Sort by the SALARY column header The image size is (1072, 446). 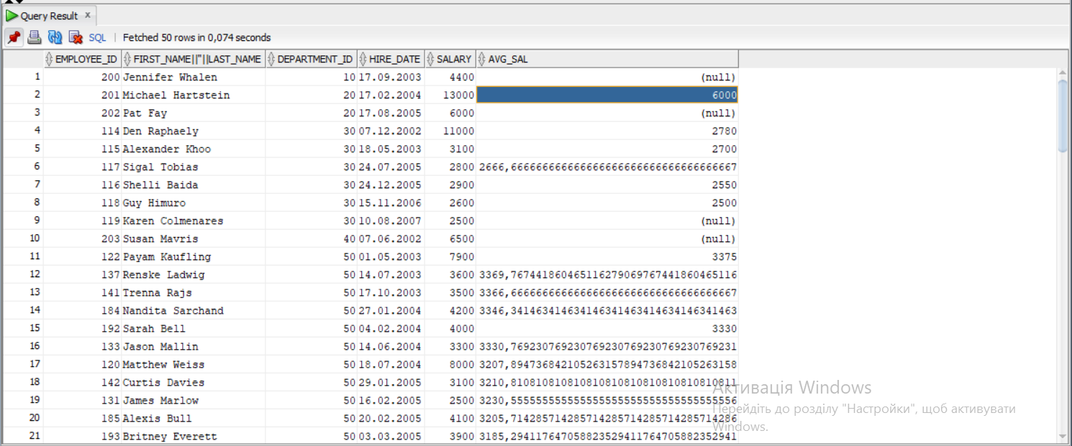(x=450, y=59)
